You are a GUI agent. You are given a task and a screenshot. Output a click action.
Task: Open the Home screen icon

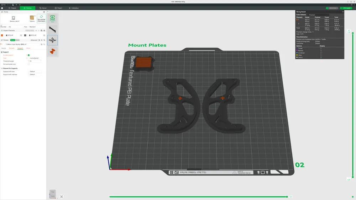[x=2, y=8]
